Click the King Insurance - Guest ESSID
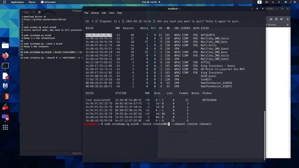Viewport: 299px width, 168px height. coord(218,66)
